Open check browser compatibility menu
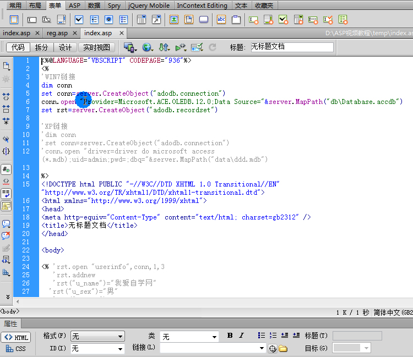413x357 pixels. 197,47
